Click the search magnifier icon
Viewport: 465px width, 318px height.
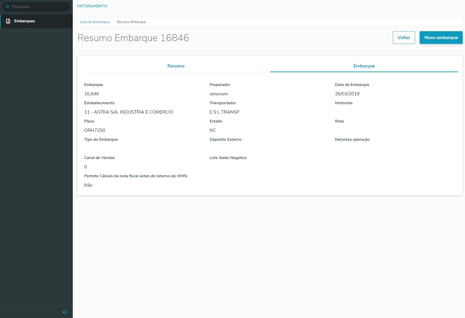click(x=7, y=7)
